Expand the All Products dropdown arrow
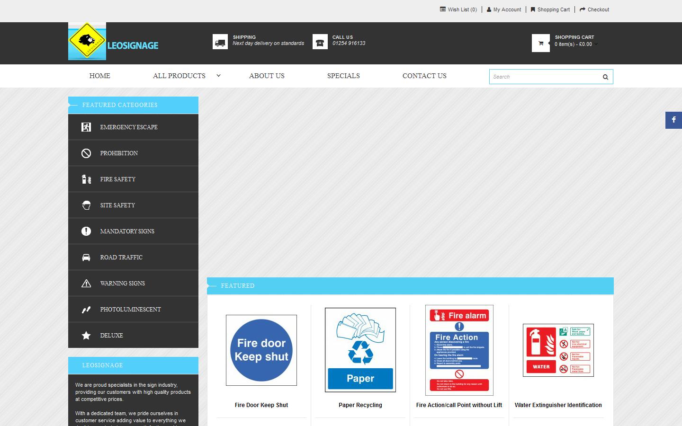Viewport: 682px width, 426px height. click(218, 76)
